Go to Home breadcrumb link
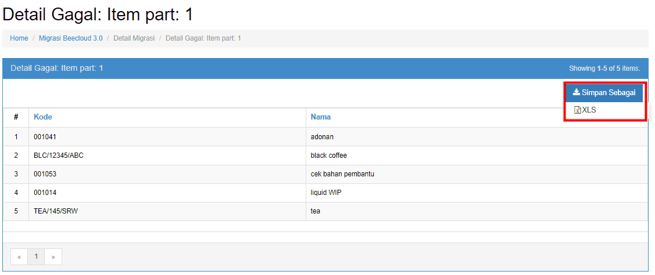Image resolution: width=655 pixels, height=275 pixels. [x=19, y=38]
